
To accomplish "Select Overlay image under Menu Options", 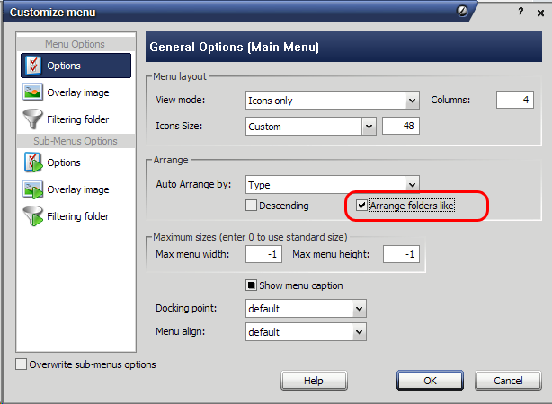I will [76, 92].
